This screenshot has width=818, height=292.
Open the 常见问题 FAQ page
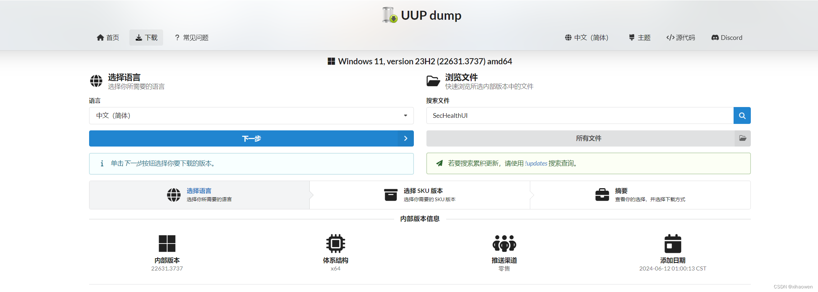tap(191, 38)
